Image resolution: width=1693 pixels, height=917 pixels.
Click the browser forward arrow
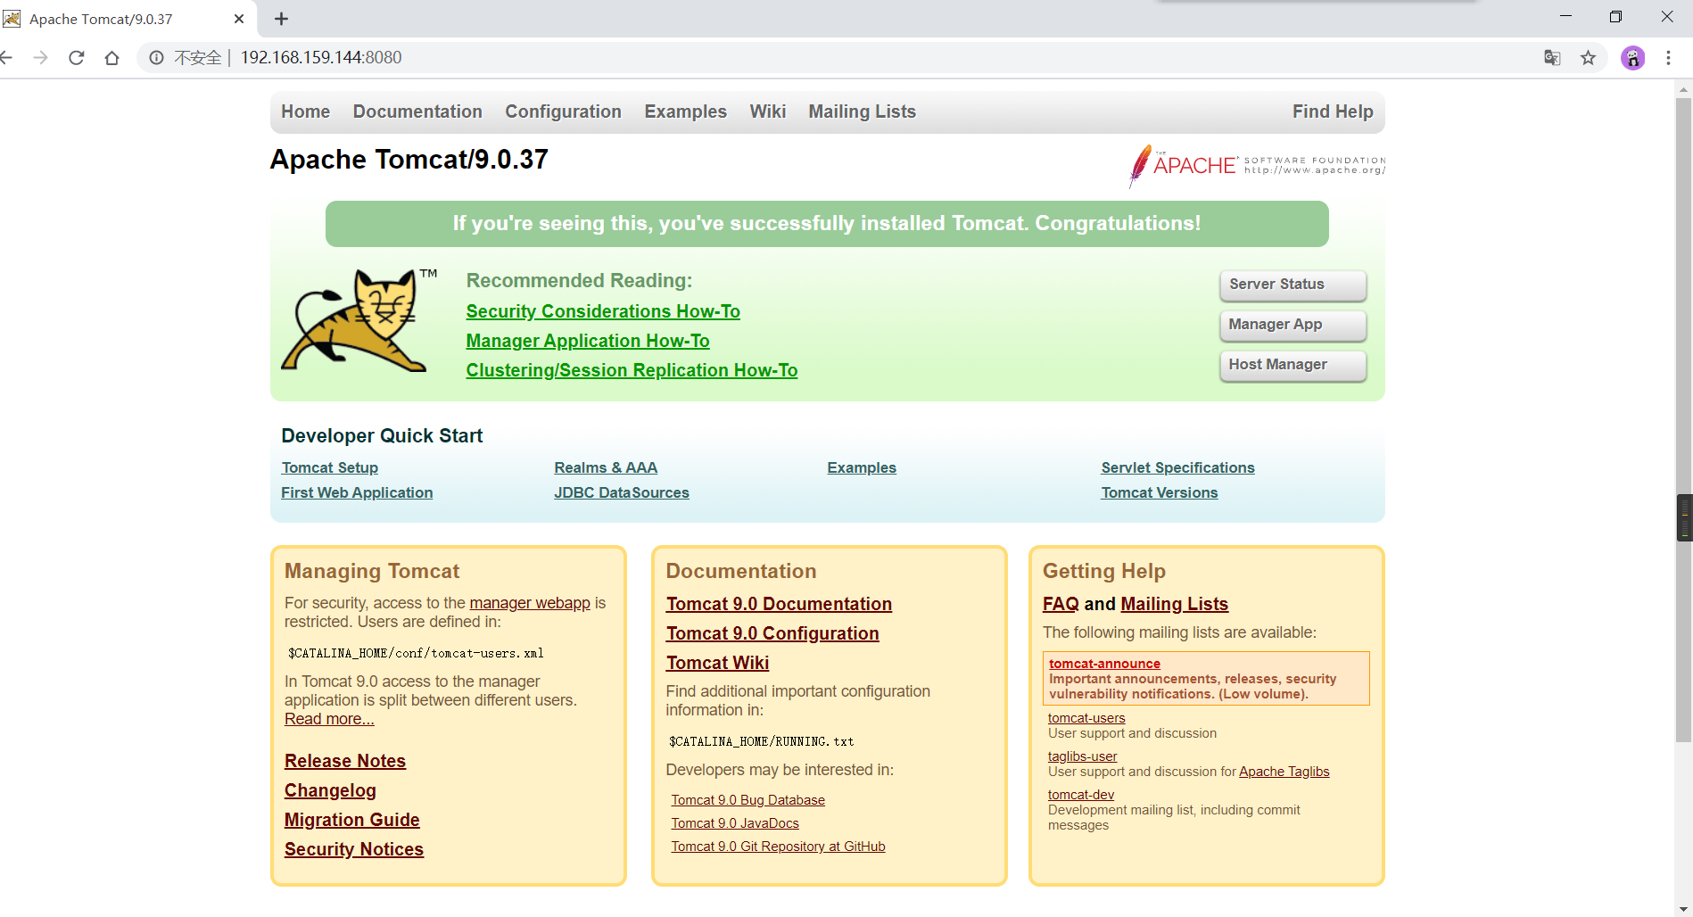[40, 58]
